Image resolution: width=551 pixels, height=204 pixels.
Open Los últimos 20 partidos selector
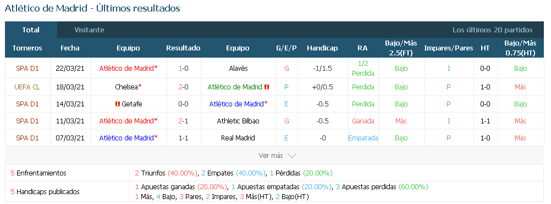click(x=492, y=30)
